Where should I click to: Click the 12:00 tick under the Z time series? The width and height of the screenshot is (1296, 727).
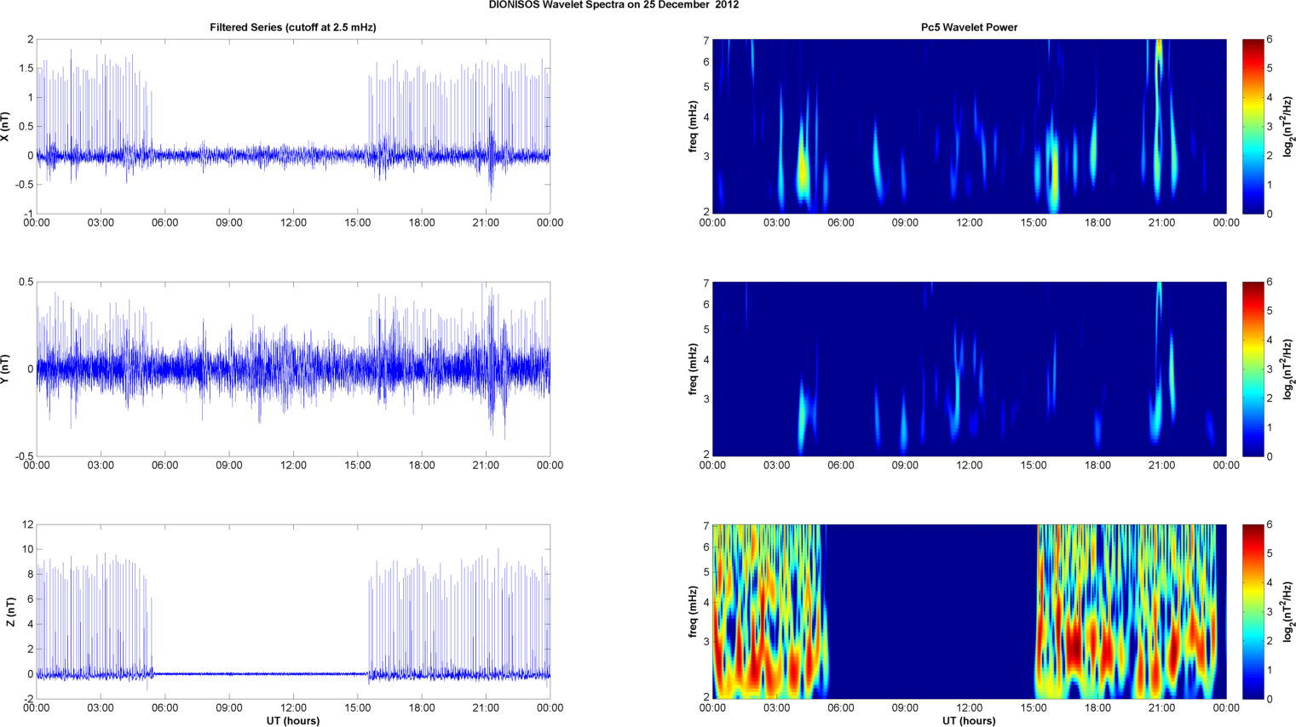293,707
